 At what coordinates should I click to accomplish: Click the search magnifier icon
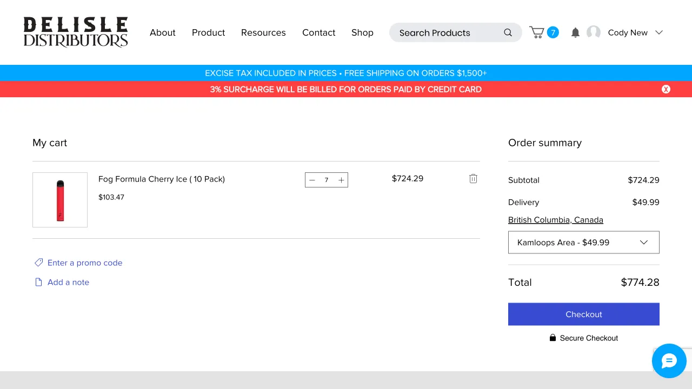click(x=508, y=32)
